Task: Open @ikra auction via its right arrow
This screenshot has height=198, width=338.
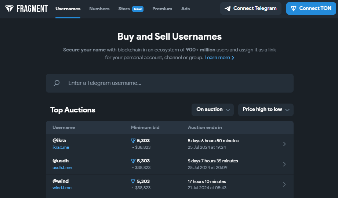Action: coord(284,144)
